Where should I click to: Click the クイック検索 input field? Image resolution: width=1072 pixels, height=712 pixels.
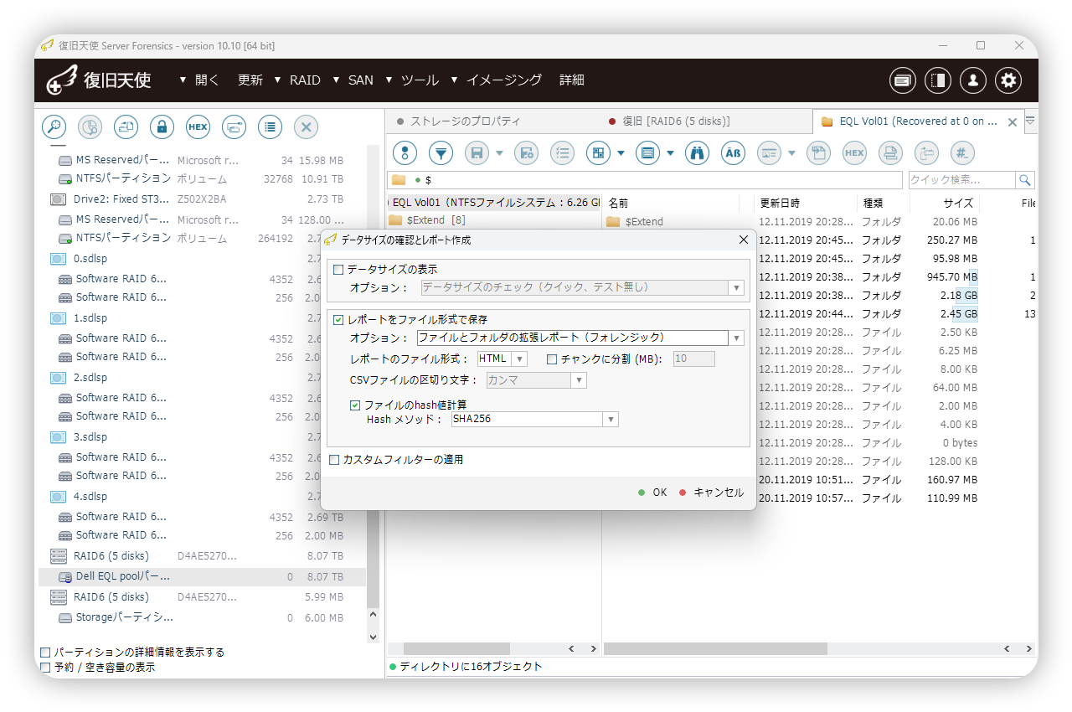pyautogui.click(x=962, y=180)
